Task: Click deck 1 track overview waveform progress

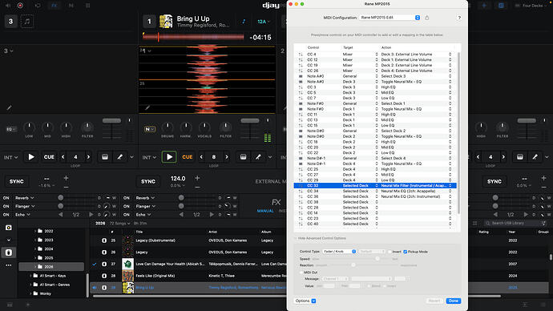Action: [x=193, y=37]
